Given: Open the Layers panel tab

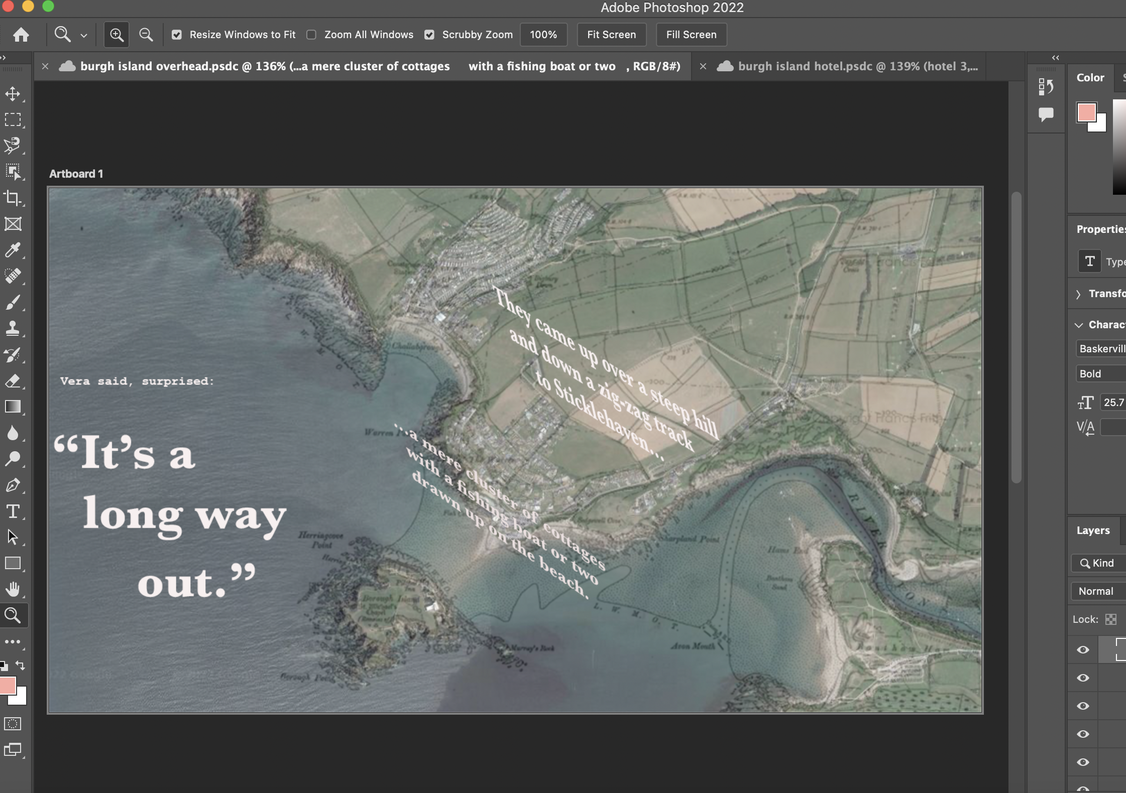Looking at the screenshot, I should pos(1093,531).
